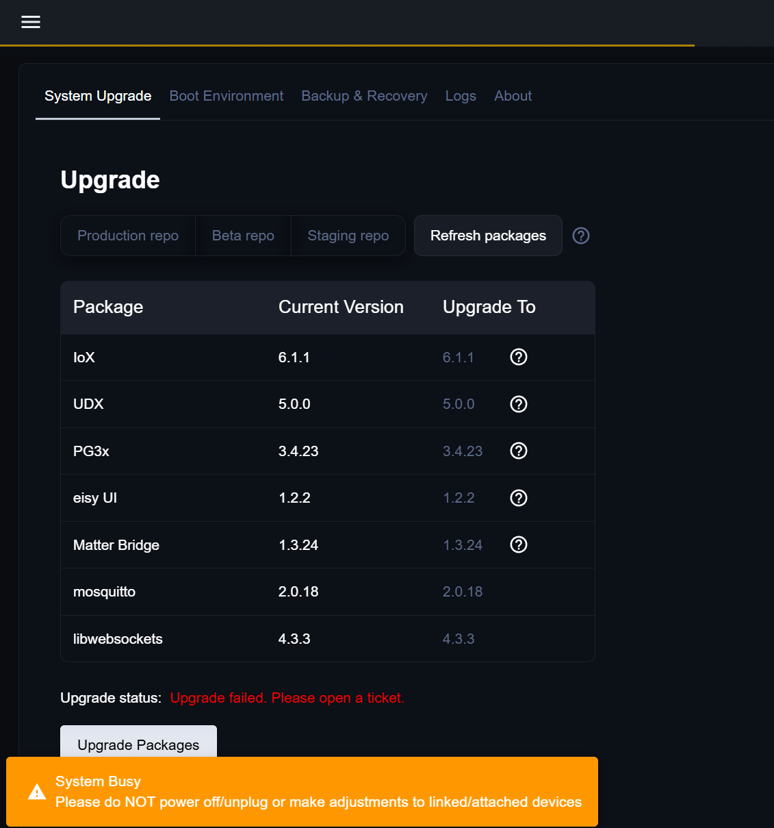774x828 pixels.
Task: Select the System Upgrade tab
Action: click(98, 96)
